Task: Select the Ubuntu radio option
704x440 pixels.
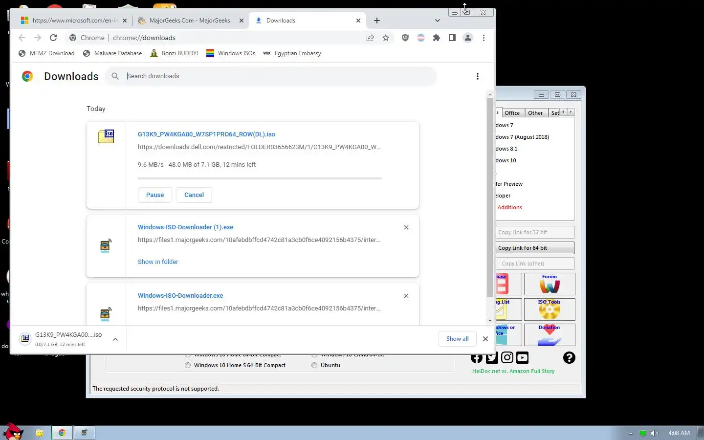Action: 314,365
